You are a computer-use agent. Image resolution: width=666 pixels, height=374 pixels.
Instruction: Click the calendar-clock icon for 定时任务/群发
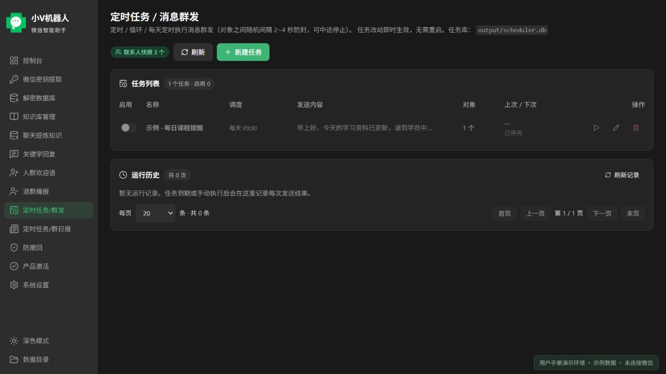click(x=14, y=210)
